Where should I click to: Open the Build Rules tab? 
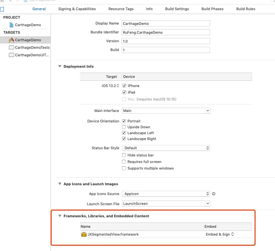tap(246, 9)
